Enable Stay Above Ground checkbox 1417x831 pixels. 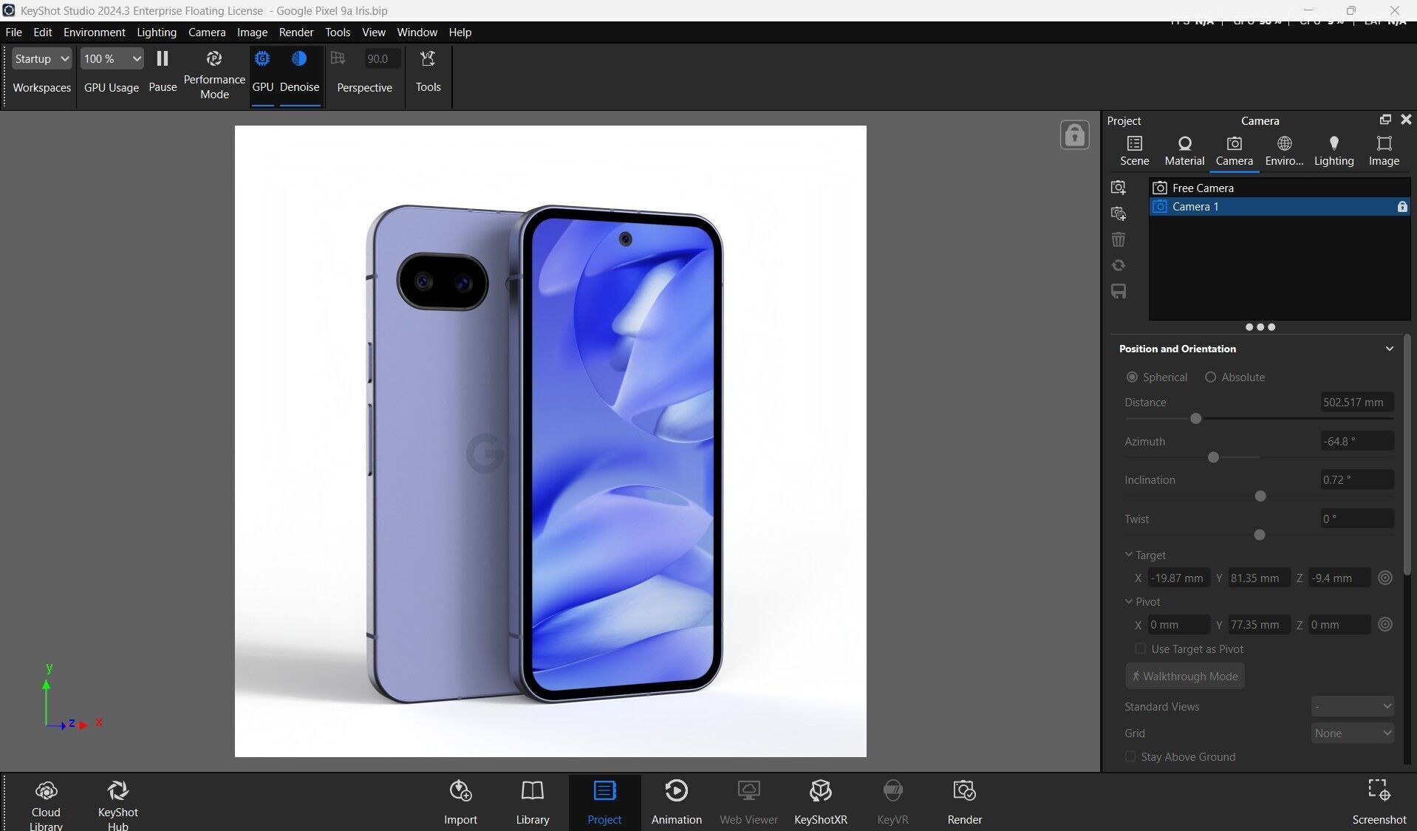1130,756
